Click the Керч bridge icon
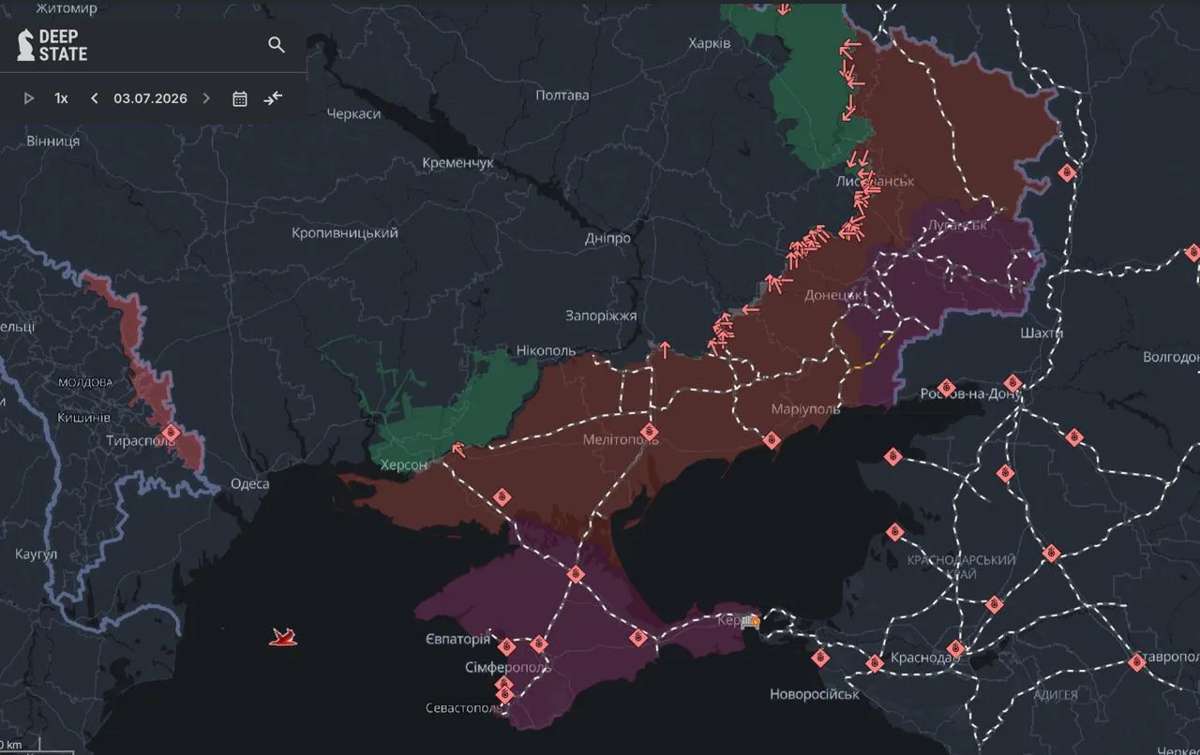1200x755 pixels. pyautogui.click(x=750, y=620)
